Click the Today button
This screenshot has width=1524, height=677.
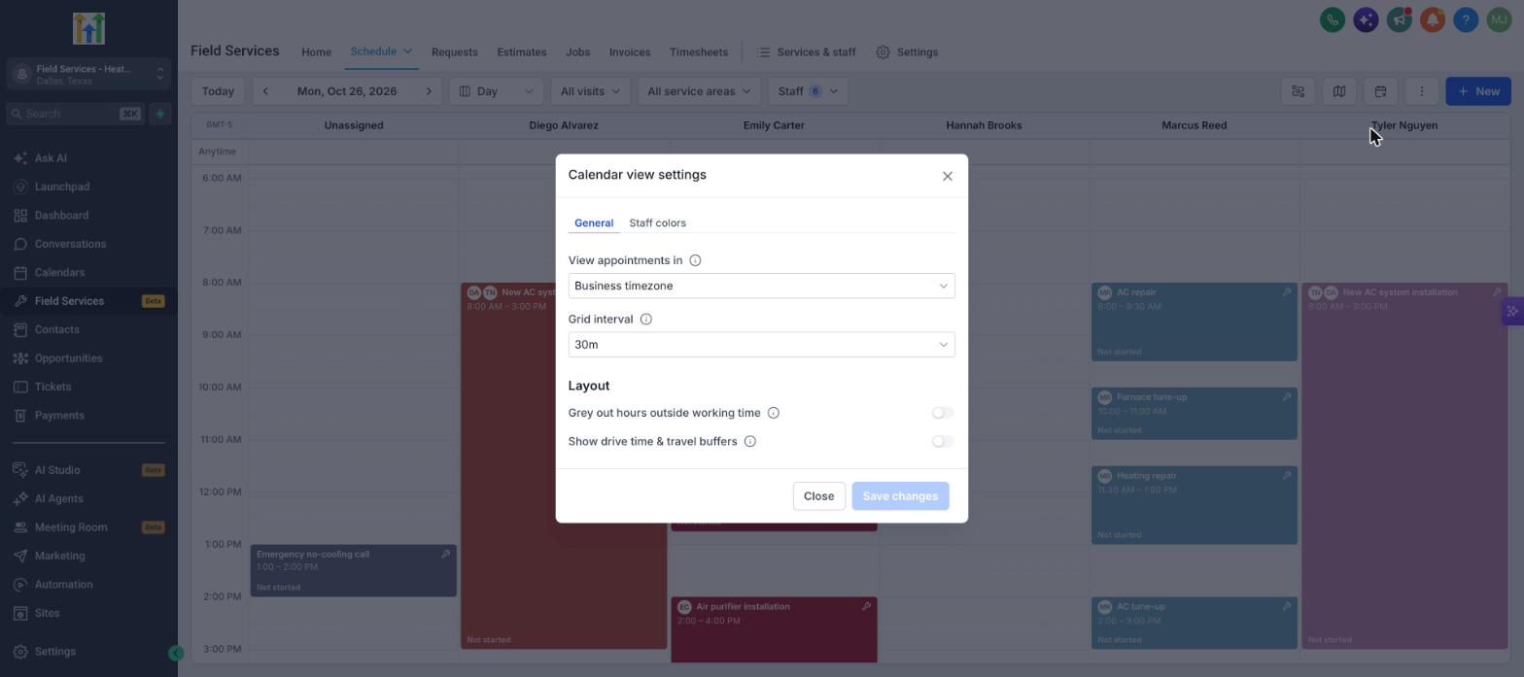(x=218, y=91)
